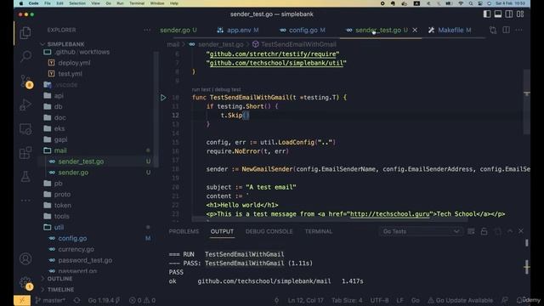Open the DEBUG CONSOLE panel tab
This screenshot has height=306, width=544.
point(269,231)
